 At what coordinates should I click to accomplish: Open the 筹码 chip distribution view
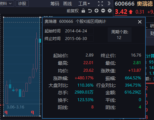click(x=55, y=4)
